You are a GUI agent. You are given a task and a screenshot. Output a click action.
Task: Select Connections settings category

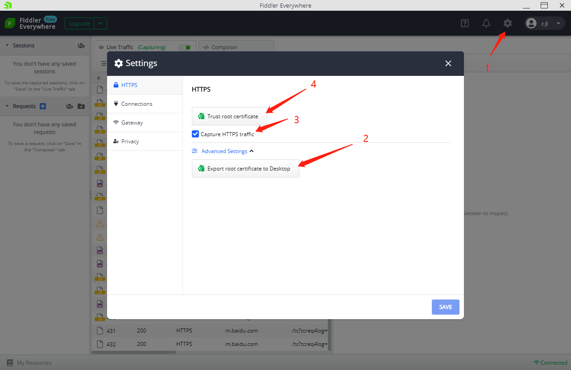(145, 104)
